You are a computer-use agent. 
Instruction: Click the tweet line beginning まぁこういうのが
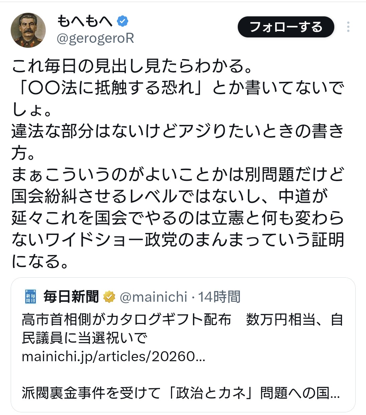pyautogui.click(x=177, y=174)
